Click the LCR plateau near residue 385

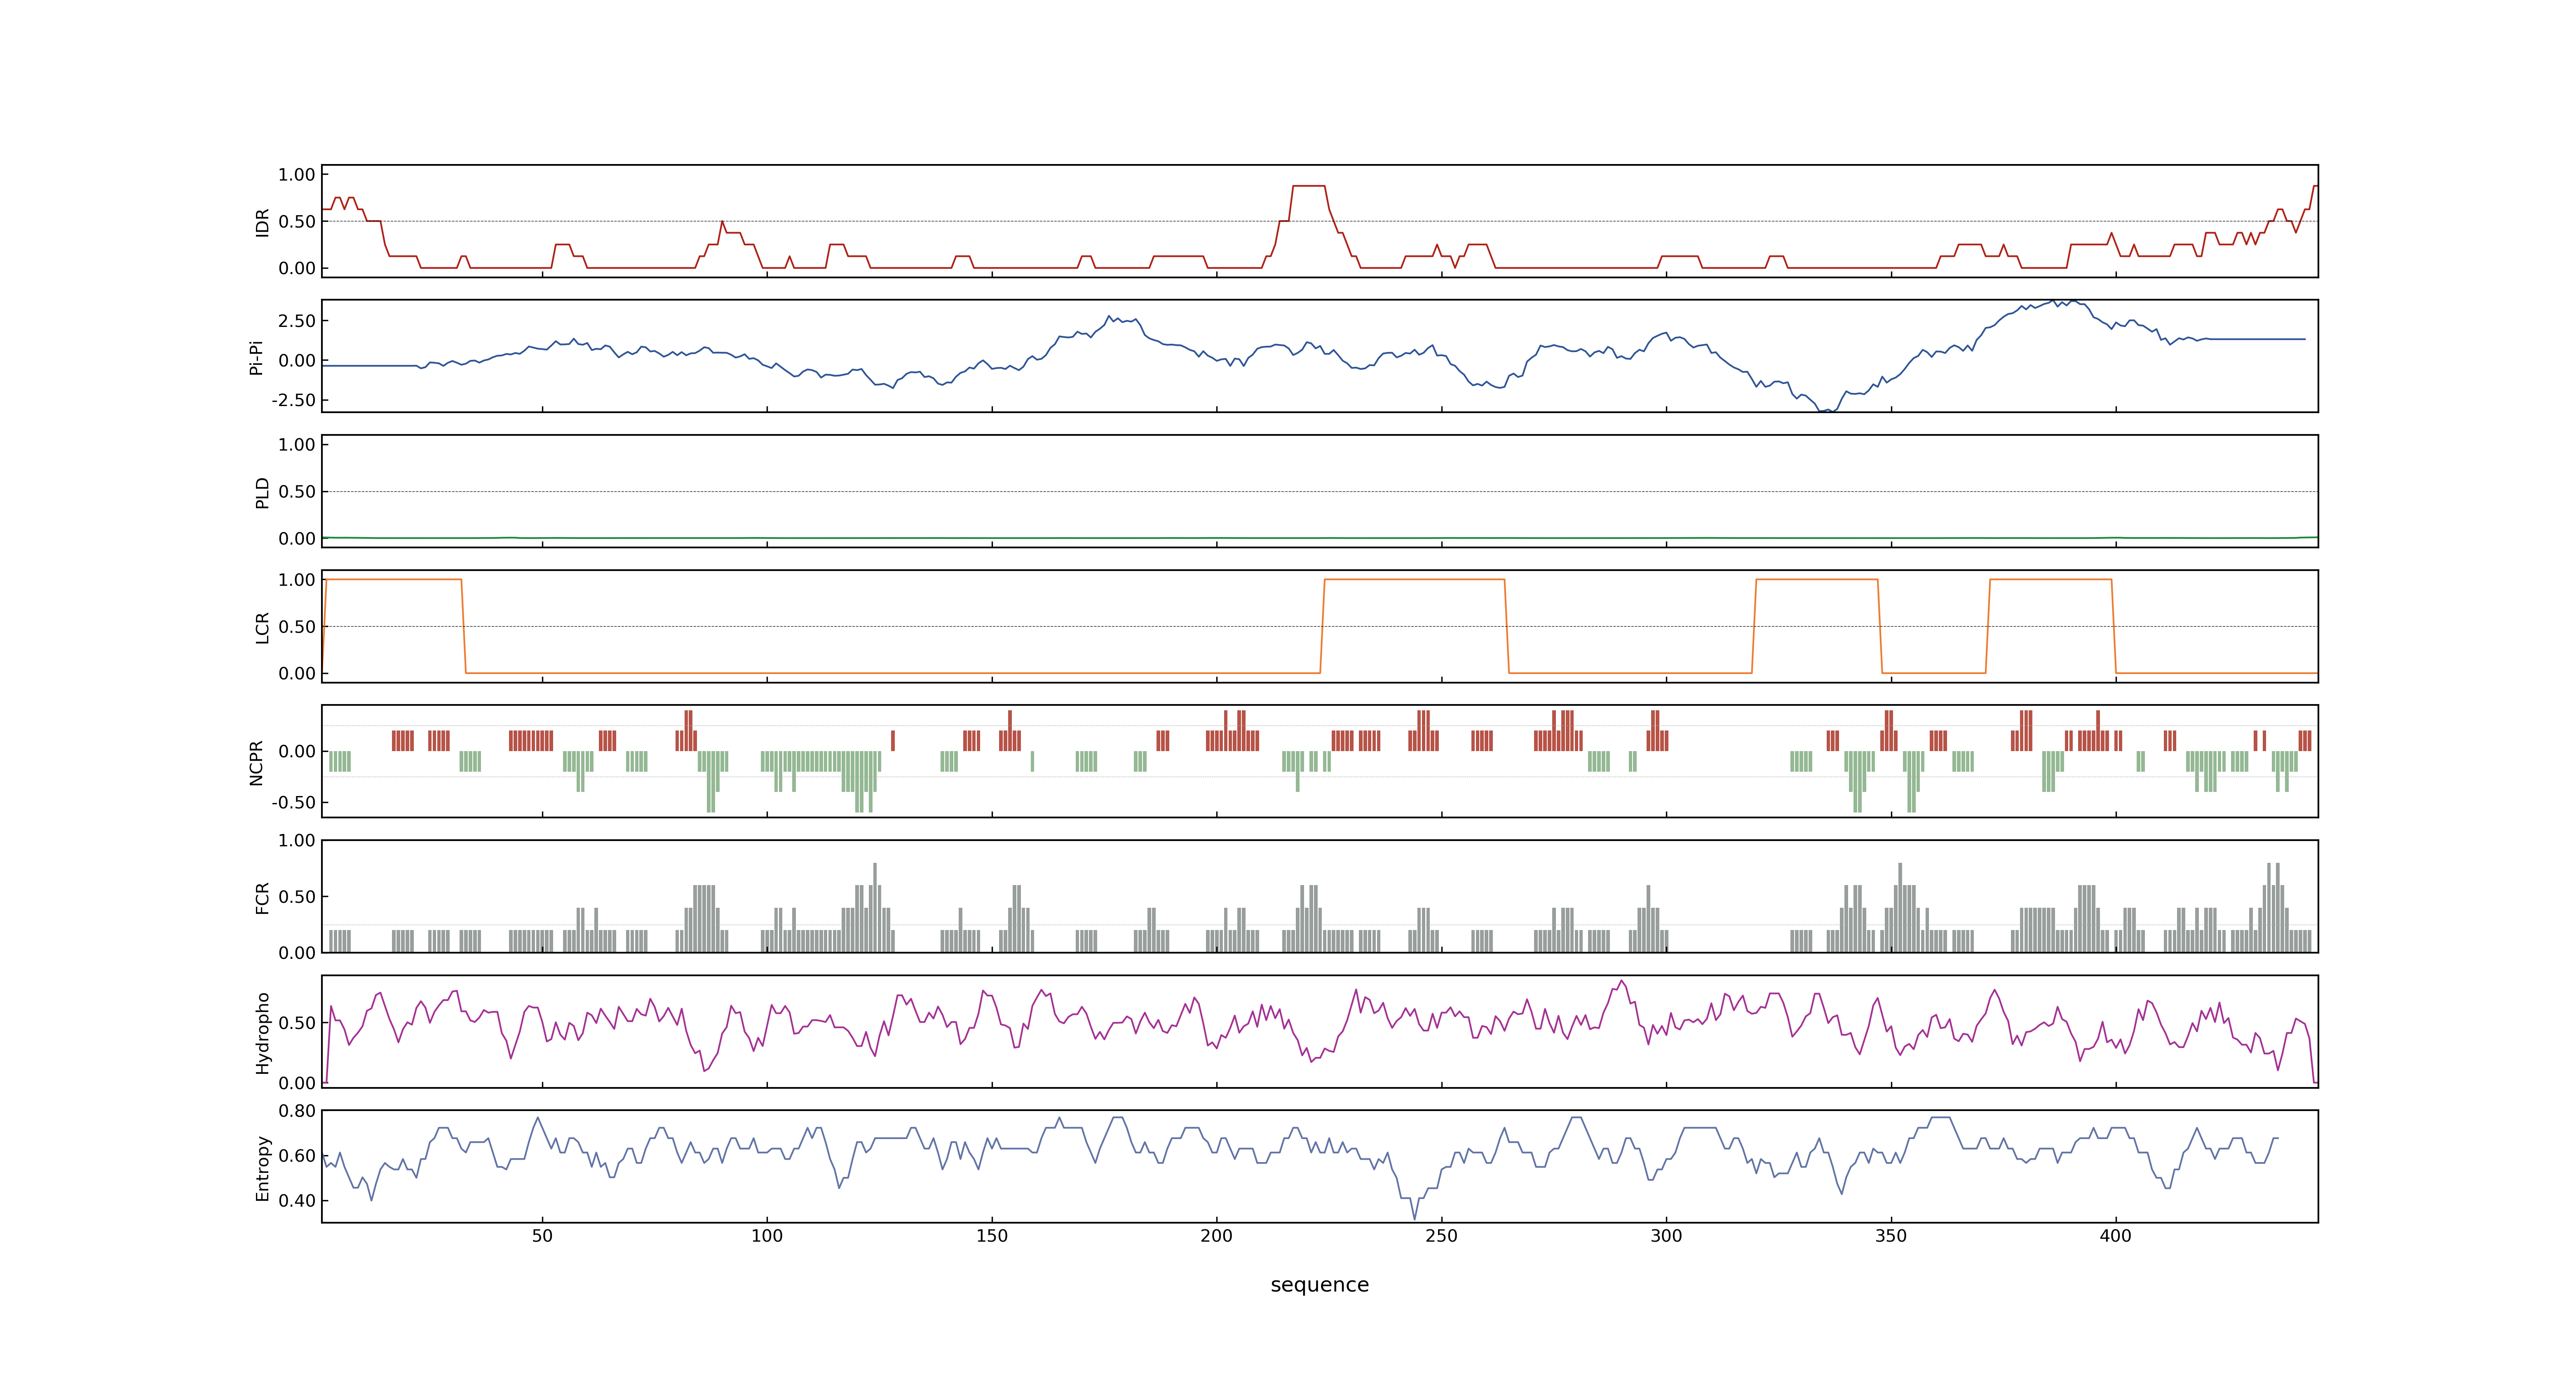[x=2050, y=579]
